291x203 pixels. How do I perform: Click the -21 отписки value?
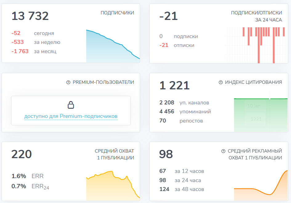click(163, 45)
